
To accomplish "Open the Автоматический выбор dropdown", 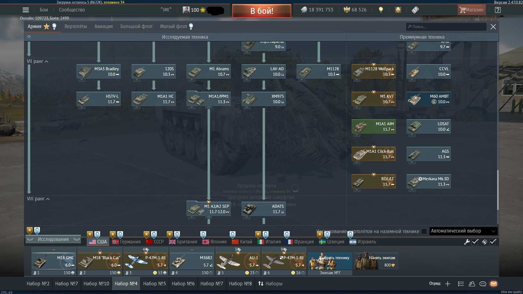I will (x=463, y=231).
